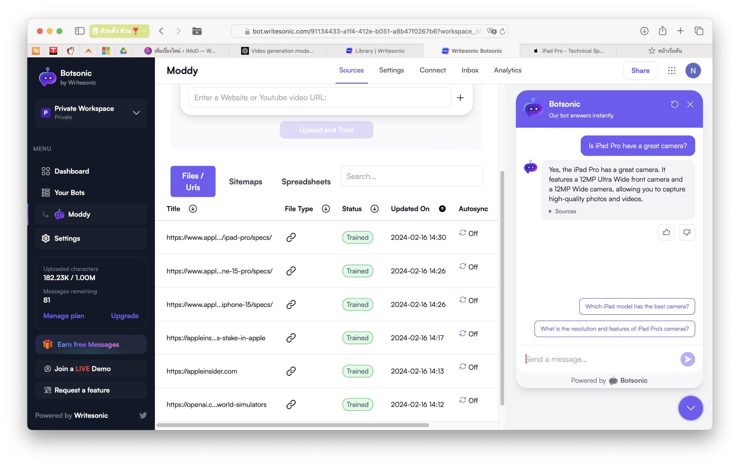This screenshot has height=466, width=740.
Task: Click the horizontal scrollbar under the sources table
Action: tap(292, 425)
